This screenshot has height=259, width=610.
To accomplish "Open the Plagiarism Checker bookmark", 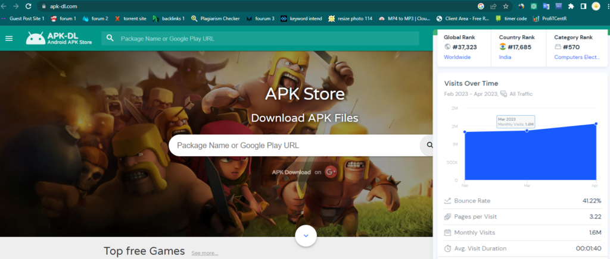I will (x=216, y=18).
